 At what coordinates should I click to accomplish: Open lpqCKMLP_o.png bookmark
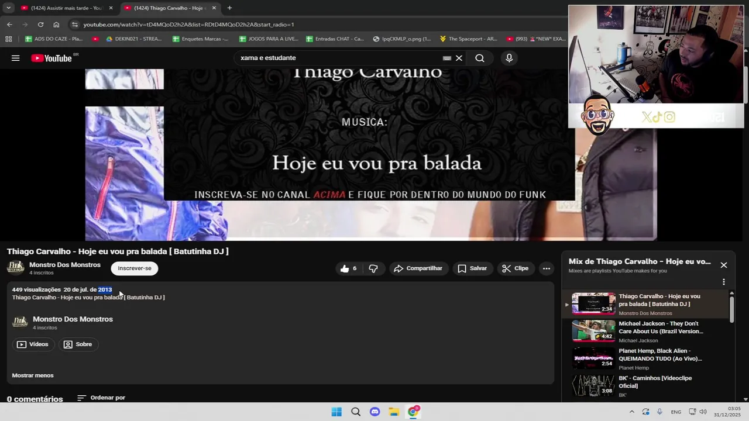click(401, 39)
